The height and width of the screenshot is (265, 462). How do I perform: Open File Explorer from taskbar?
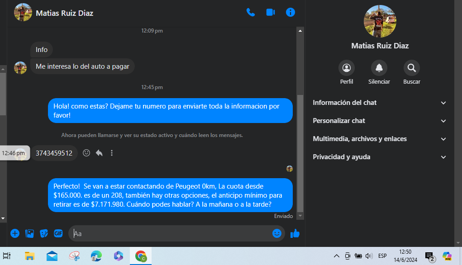coord(30,256)
